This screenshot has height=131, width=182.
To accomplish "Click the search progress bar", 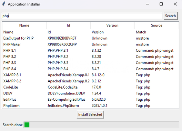I will (101, 125).
